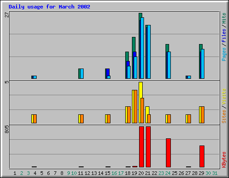Viewport: 229px width, 178px height.
Task: Select the cyan Pages bar for day 19
Action: tap(136, 68)
